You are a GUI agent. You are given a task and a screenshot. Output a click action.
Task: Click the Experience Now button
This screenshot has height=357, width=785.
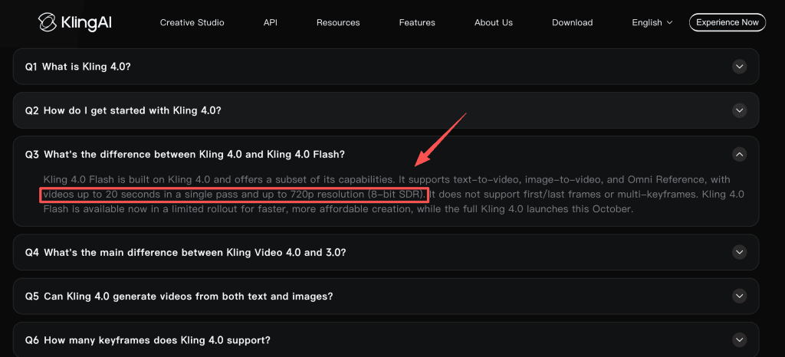(x=728, y=22)
